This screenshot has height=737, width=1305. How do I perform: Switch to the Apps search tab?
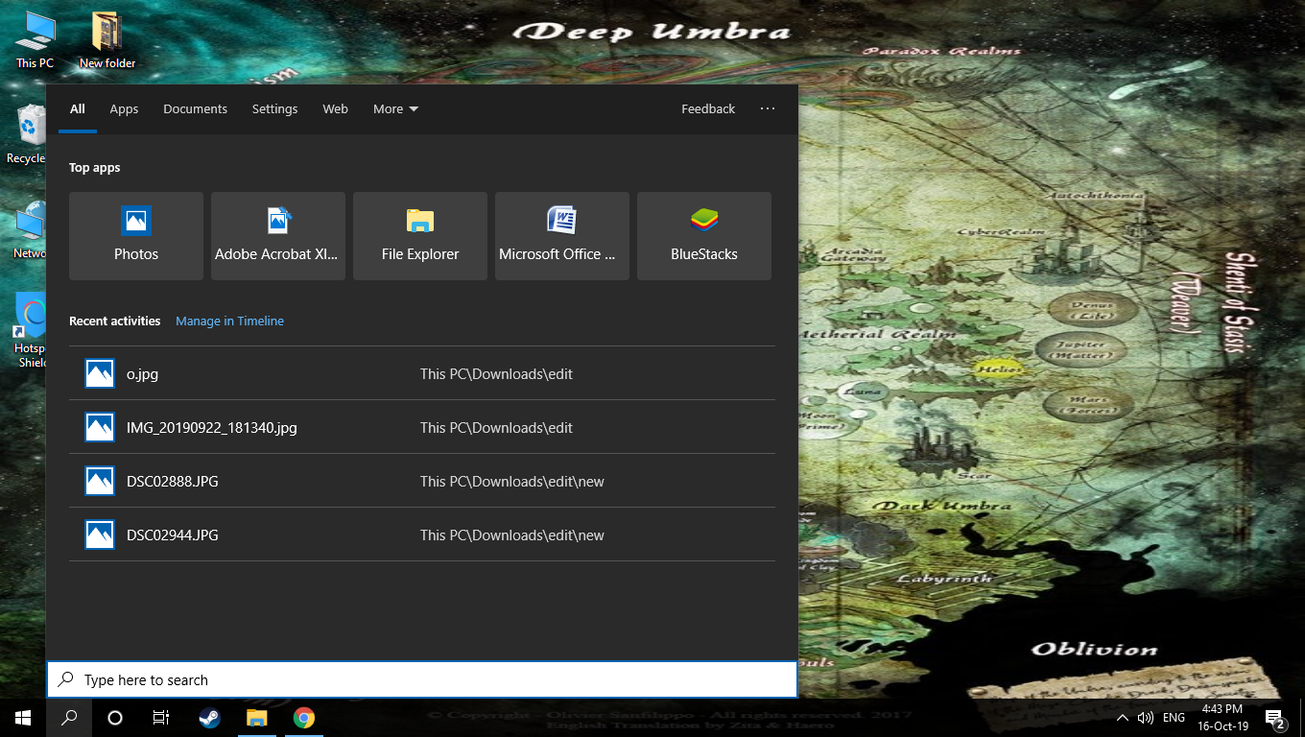coord(124,108)
